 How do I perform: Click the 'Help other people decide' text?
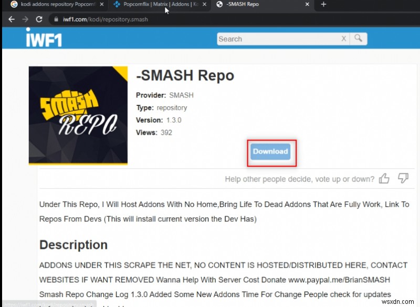[299, 179]
